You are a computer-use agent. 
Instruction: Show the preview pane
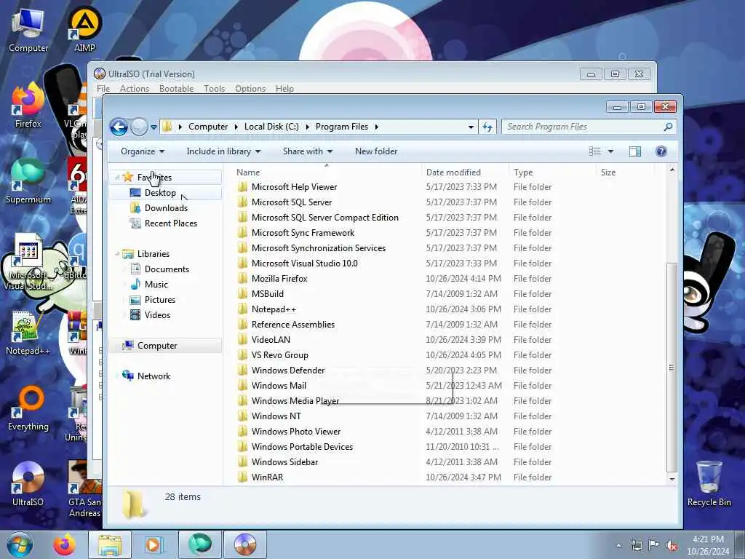(634, 151)
